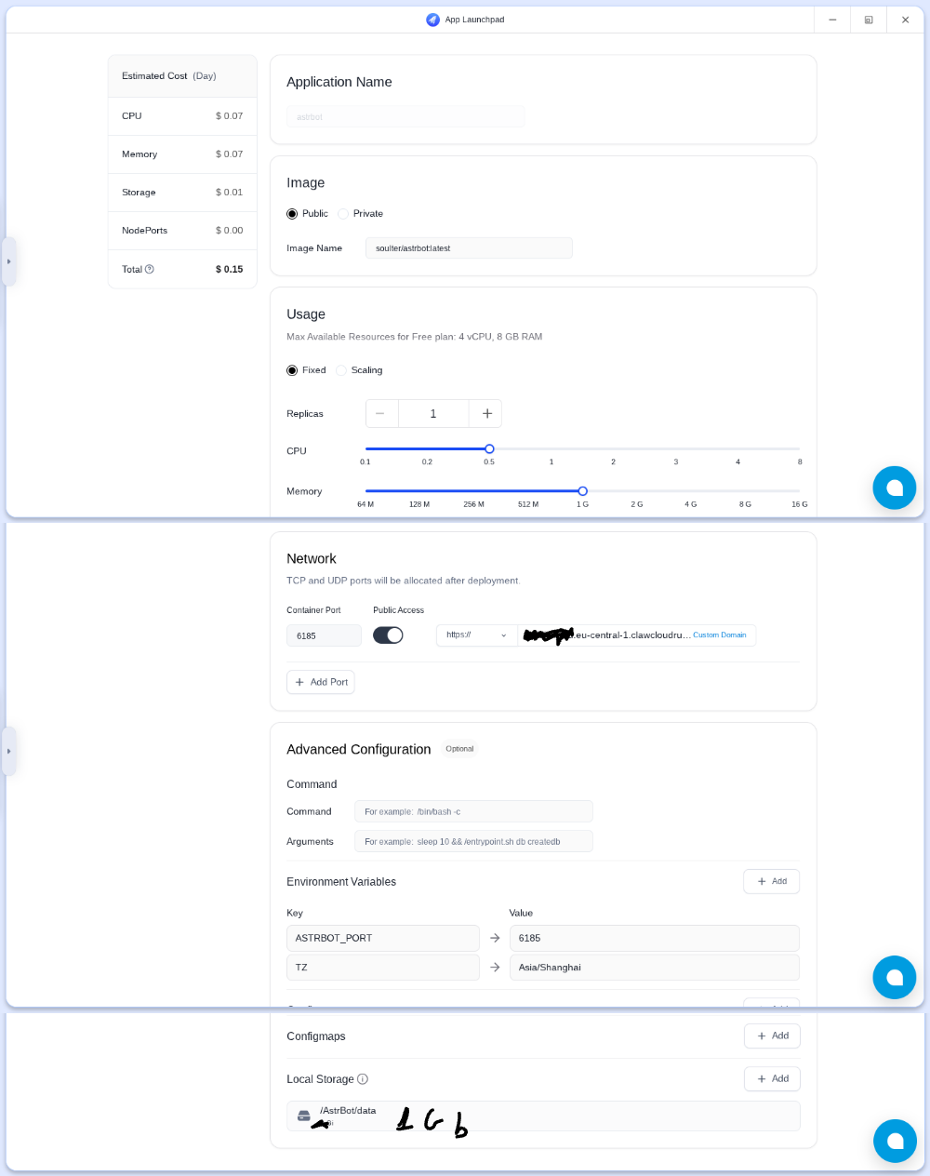
Task: Click Add for Environment Variables
Action: point(771,881)
